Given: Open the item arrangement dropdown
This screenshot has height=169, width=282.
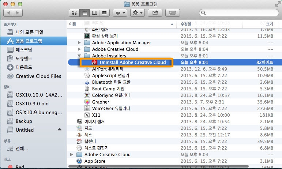Looking at the screenshot, I should coord(120,13).
